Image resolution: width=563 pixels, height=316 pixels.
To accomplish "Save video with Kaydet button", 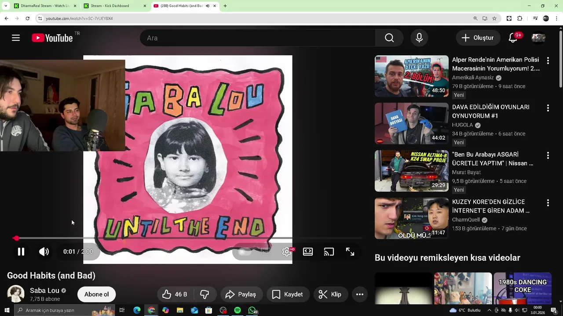I will [x=287, y=294].
